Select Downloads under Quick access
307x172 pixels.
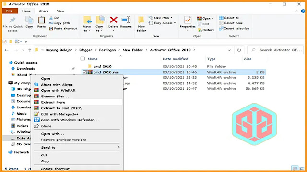(x=25, y=69)
